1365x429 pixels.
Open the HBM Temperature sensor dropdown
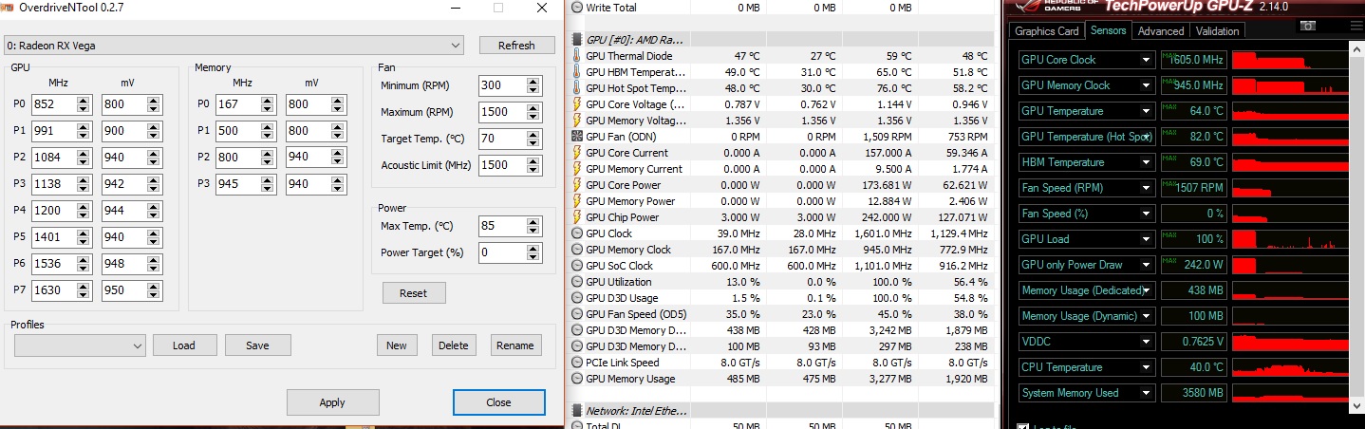pyautogui.click(x=1147, y=162)
